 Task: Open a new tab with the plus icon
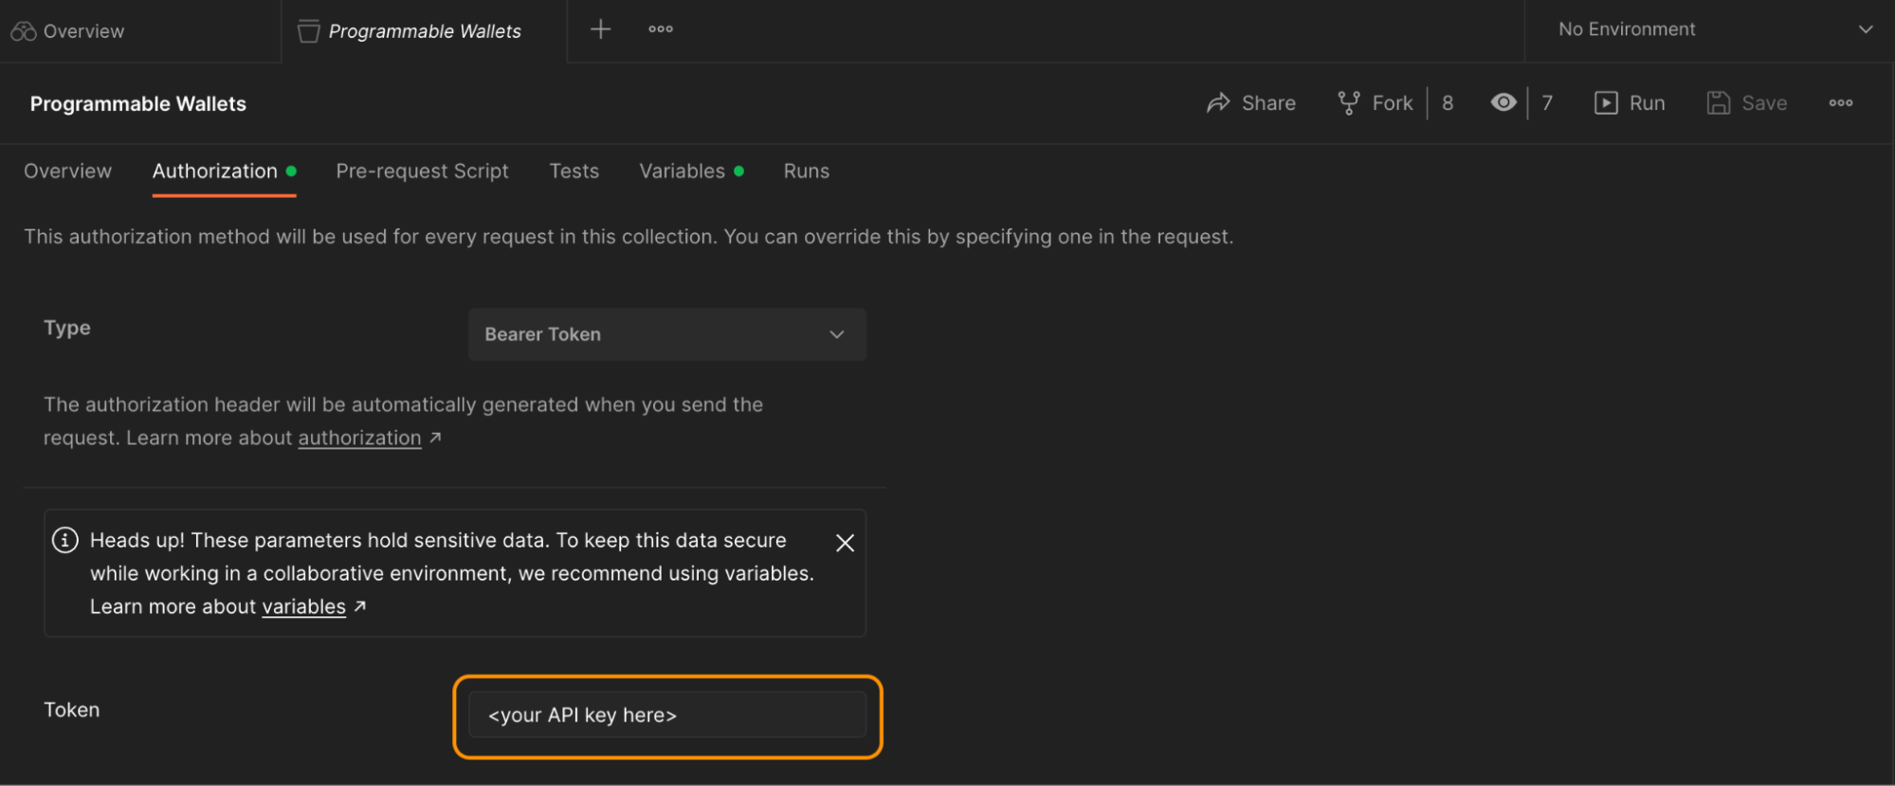click(600, 29)
